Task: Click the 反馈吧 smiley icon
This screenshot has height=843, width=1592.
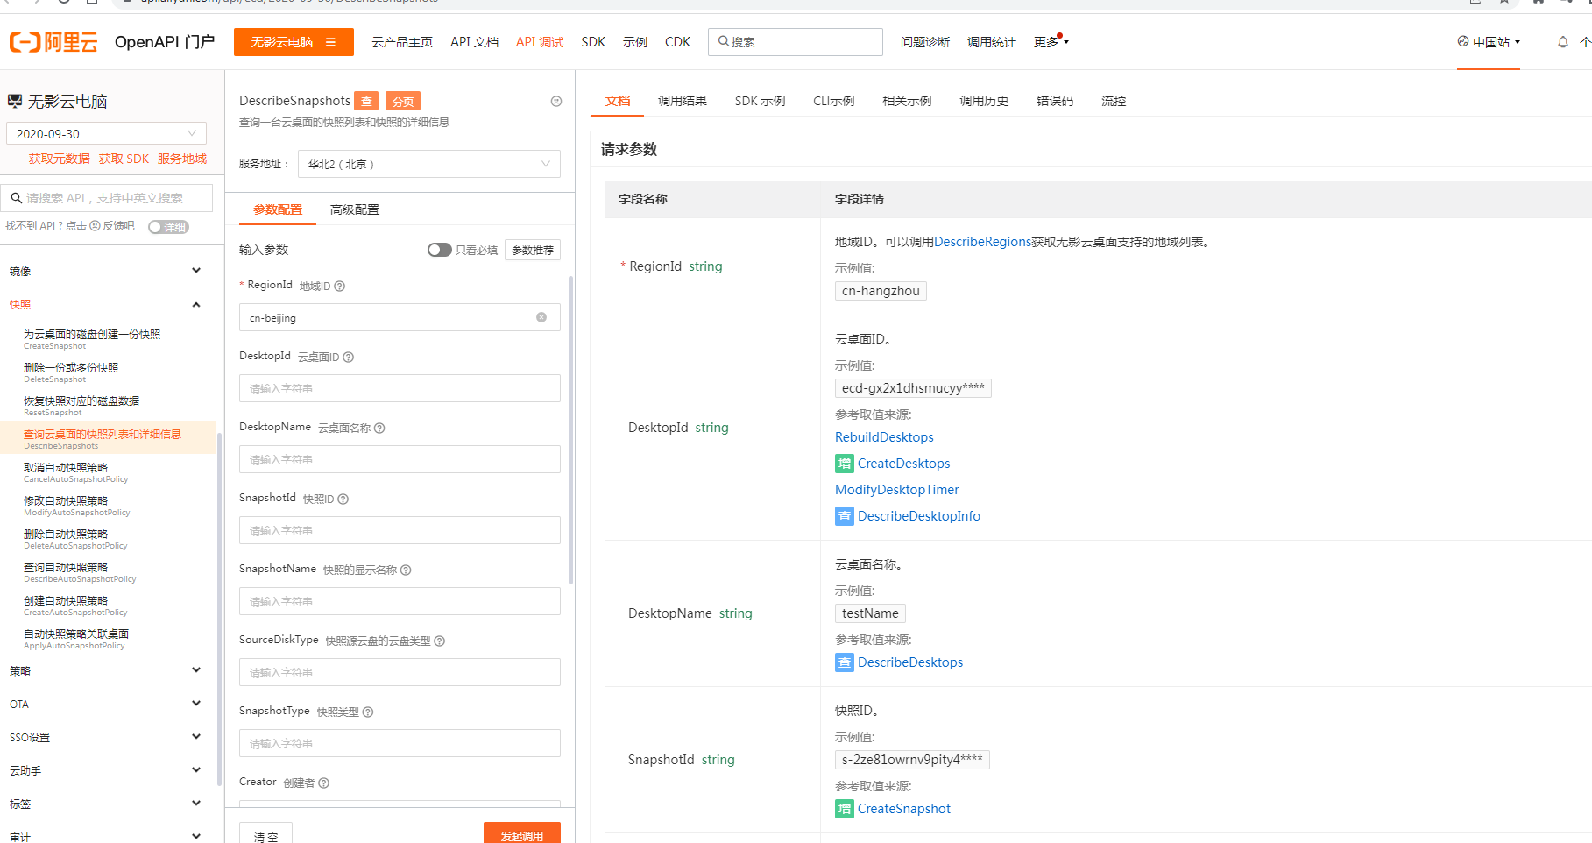Action: [96, 226]
